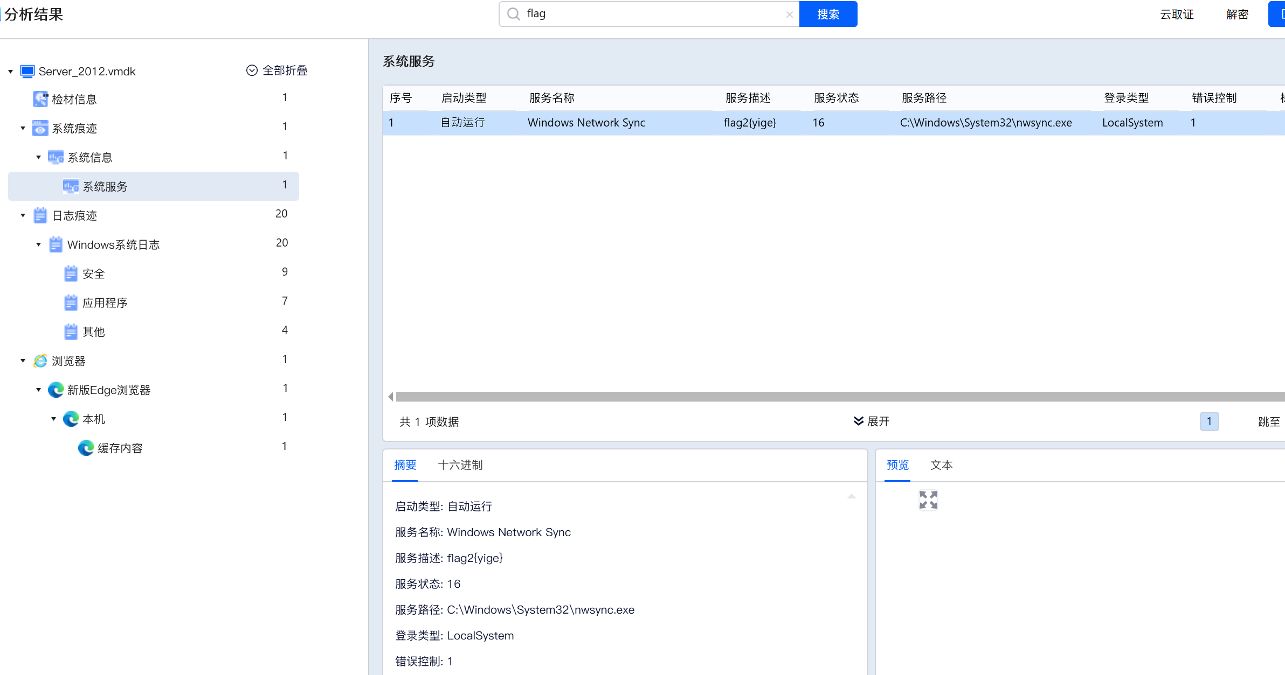Open the 云取证 menu
The height and width of the screenshot is (675, 1285).
point(1177,15)
